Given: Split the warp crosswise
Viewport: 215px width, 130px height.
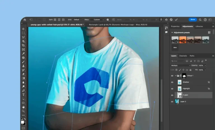Looking at the screenshot, I should tap(55, 20).
